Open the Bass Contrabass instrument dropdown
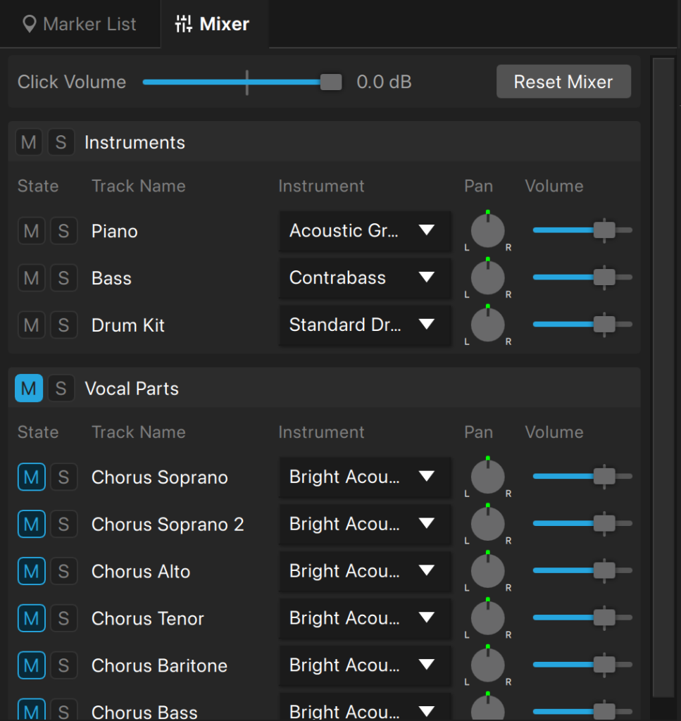The width and height of the screenshot is (681, 721). point(365,278)
